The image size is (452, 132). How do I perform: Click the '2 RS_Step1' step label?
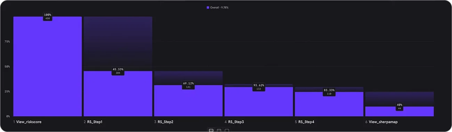[93, 122]
